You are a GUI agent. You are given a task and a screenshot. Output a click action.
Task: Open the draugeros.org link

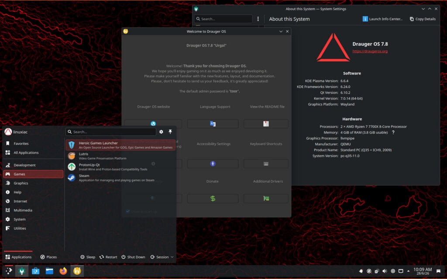coord(370,51)
